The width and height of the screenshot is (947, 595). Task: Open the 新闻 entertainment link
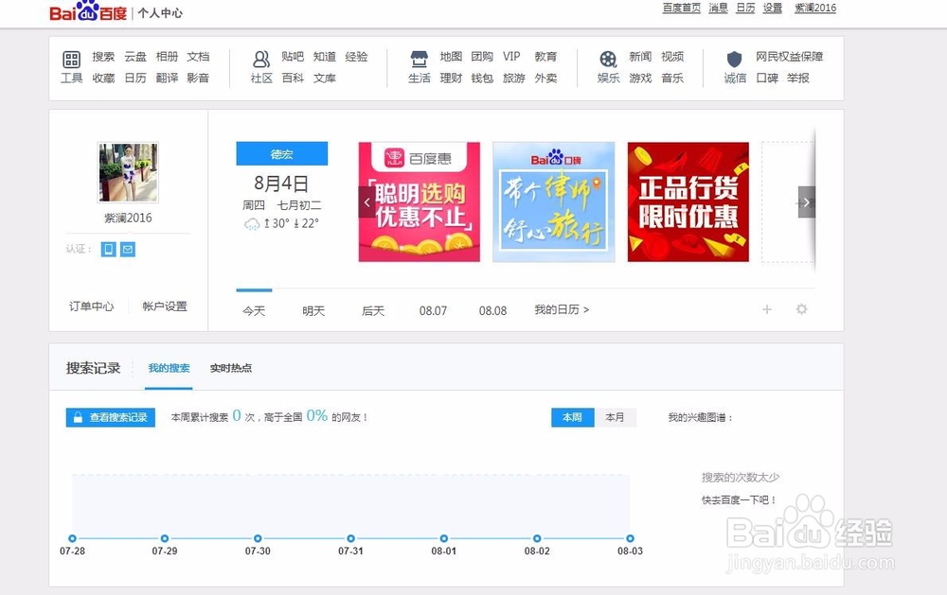click(640, 57)
